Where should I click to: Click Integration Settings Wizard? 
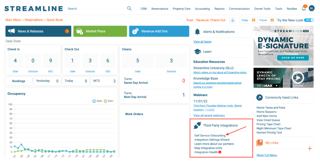[212, 140]
